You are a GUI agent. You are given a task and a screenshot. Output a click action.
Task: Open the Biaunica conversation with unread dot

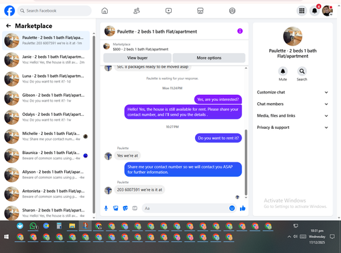[46, 155]
